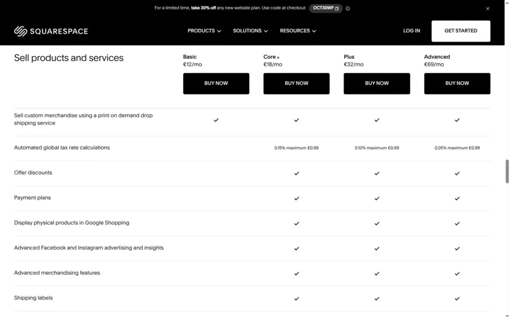Click Plus checkmark for Shipping labels

377,299
